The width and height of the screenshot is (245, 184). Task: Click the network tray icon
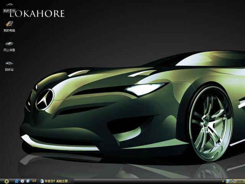228,181
